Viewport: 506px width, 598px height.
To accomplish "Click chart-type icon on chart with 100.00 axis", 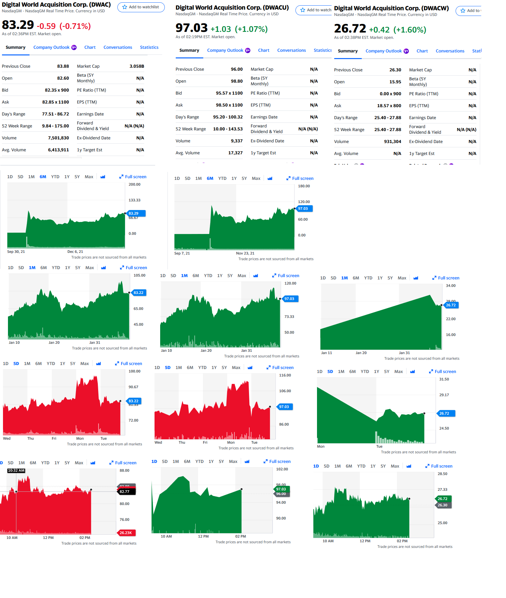I will (98, 364).
